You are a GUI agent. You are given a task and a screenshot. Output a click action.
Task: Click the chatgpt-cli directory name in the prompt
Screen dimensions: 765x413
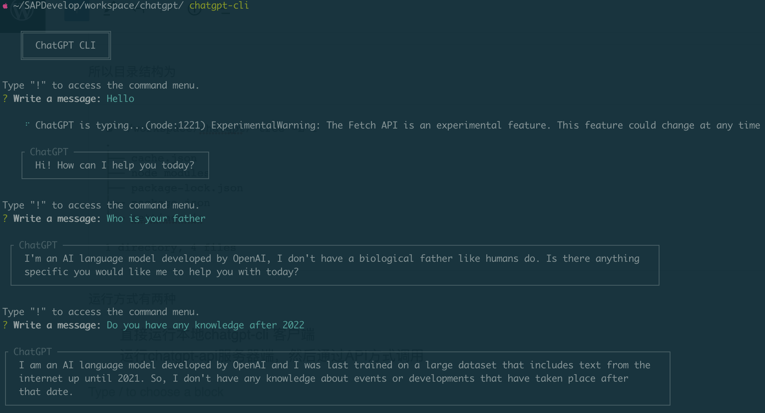219,6
